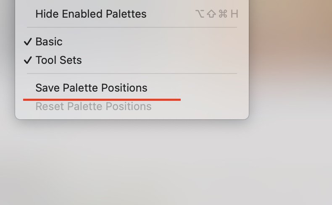Toggle the Tool Sets palette off
Image resolution: width=332 pixels, height=205 pixels.
(x=58, y=60)
